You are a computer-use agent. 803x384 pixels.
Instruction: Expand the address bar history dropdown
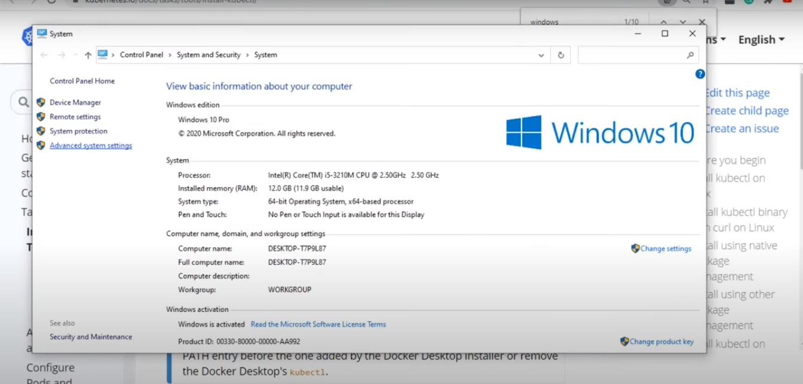point(541,55)
